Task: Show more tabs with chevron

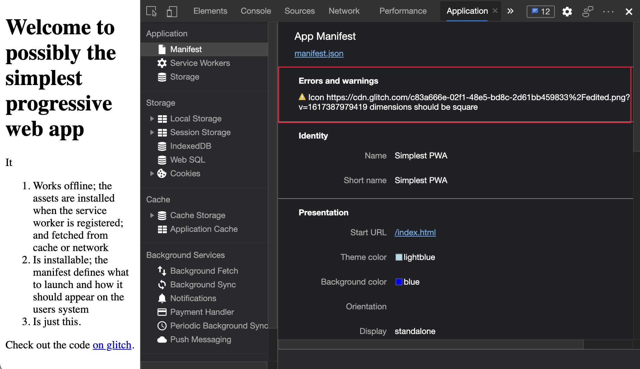Action: (x=511, y=11)
